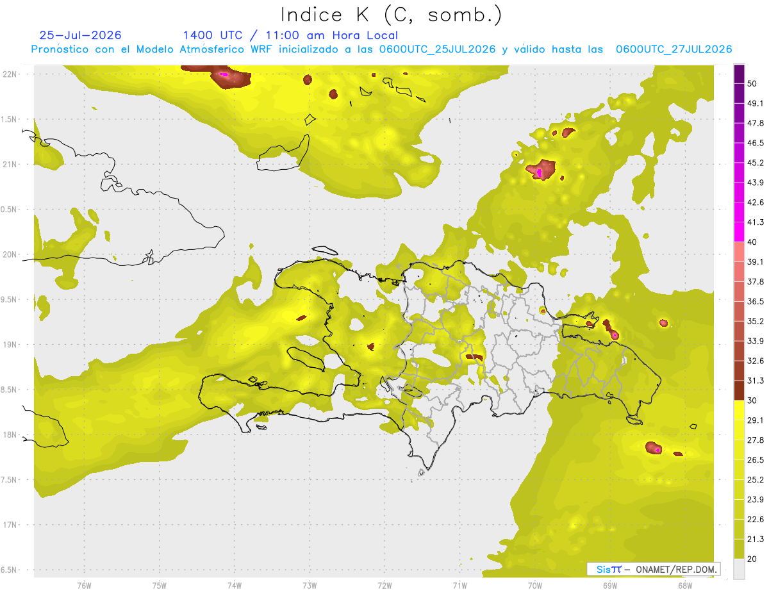Click the 'ONAMET/REP.DOM.' credit label

pyautogui.click(x=677, y=569)
